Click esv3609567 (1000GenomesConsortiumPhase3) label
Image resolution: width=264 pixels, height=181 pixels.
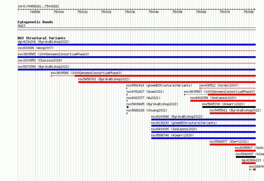220,92
